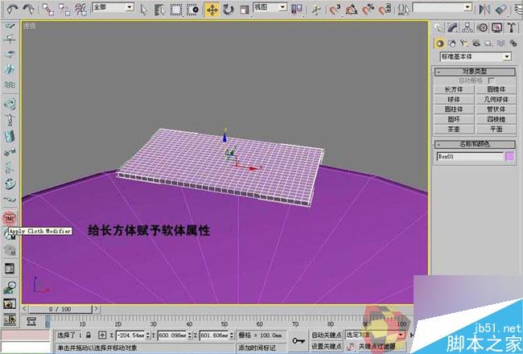
Task: Select the Lights category icon
Action: pyautogui.click(x=464, y=43)
